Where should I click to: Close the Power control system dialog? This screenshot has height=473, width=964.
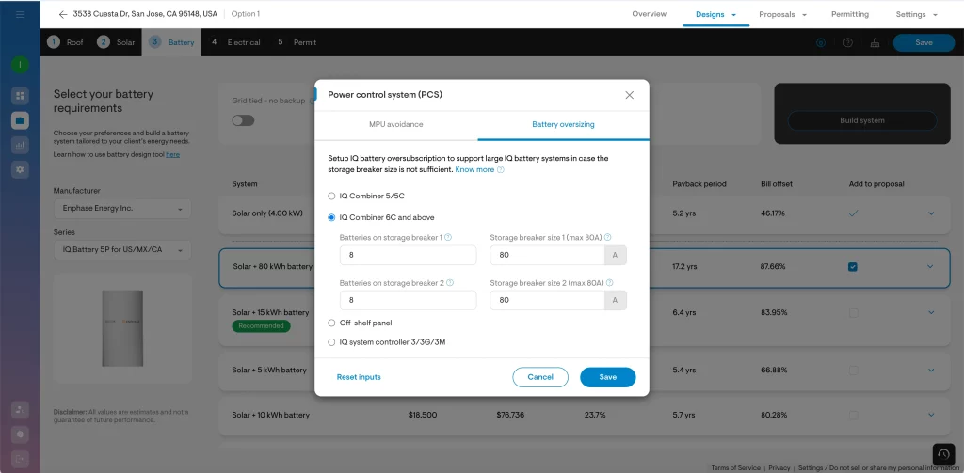629,95
